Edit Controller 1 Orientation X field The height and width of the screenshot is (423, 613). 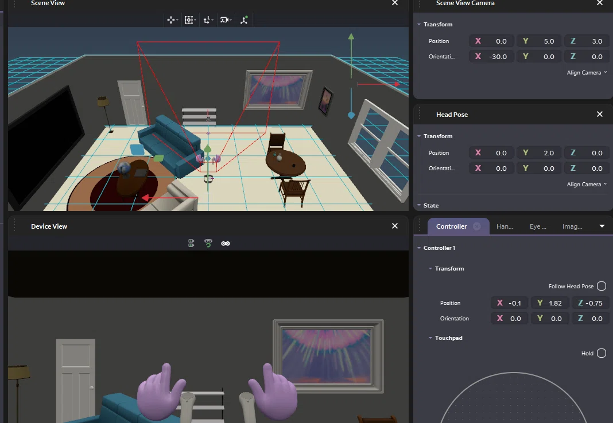point(510,319)
